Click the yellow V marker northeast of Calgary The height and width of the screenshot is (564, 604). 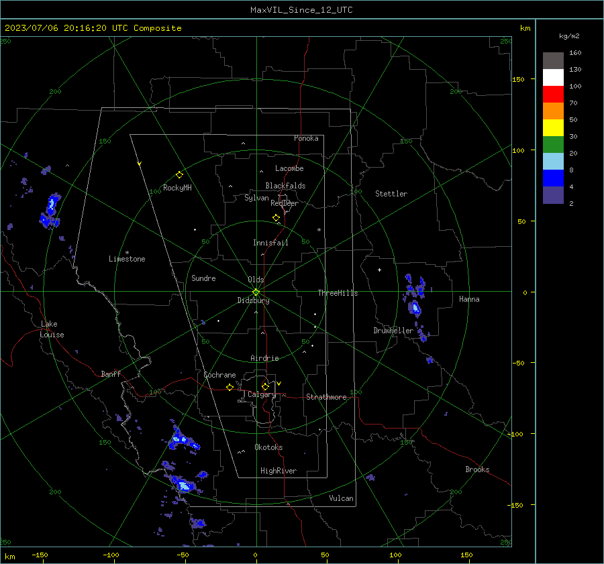[279, 384]
